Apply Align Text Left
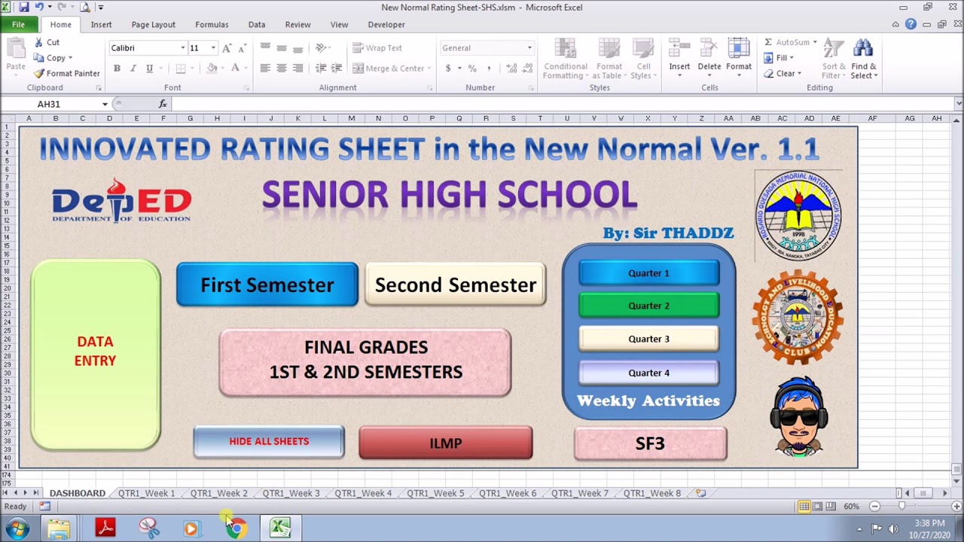This screenshot has width=964, height=542. pos(265,69)
